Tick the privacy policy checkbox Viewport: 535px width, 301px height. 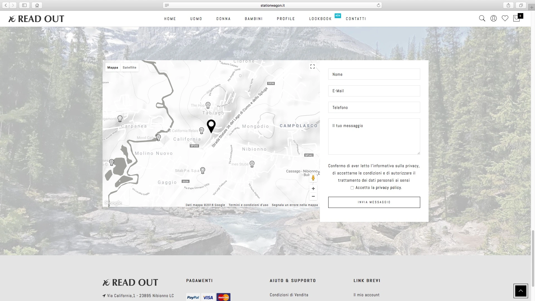(352, 188)
